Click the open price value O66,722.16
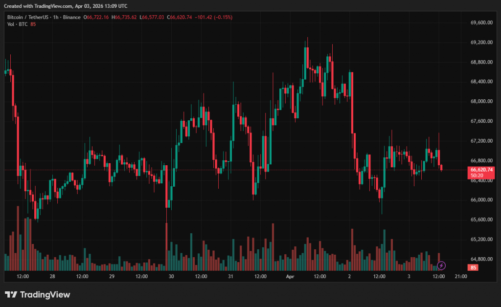The image size is (501, 307). click(97, 17)
